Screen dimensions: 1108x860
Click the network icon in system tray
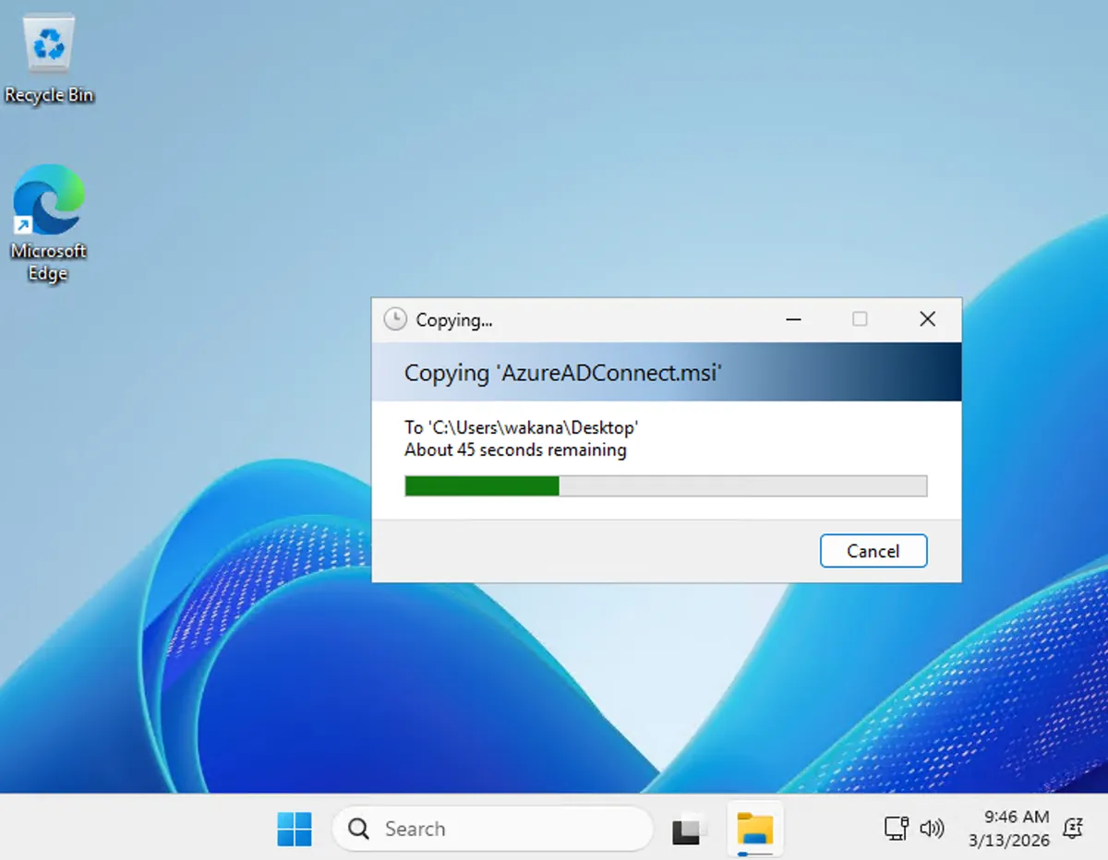click(896, 829)
